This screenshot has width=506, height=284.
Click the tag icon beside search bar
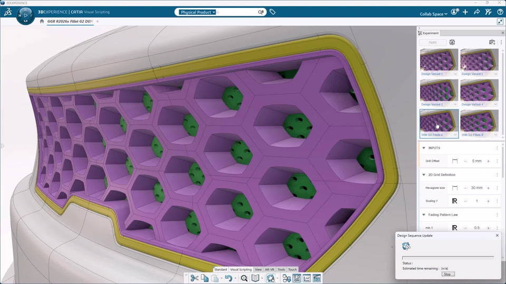273,12
